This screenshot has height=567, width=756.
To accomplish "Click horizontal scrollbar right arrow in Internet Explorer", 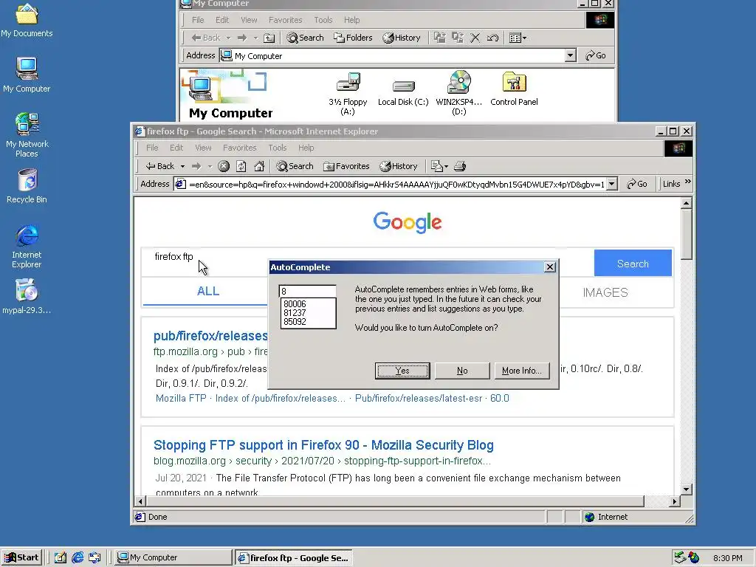I will pos(675,501).
